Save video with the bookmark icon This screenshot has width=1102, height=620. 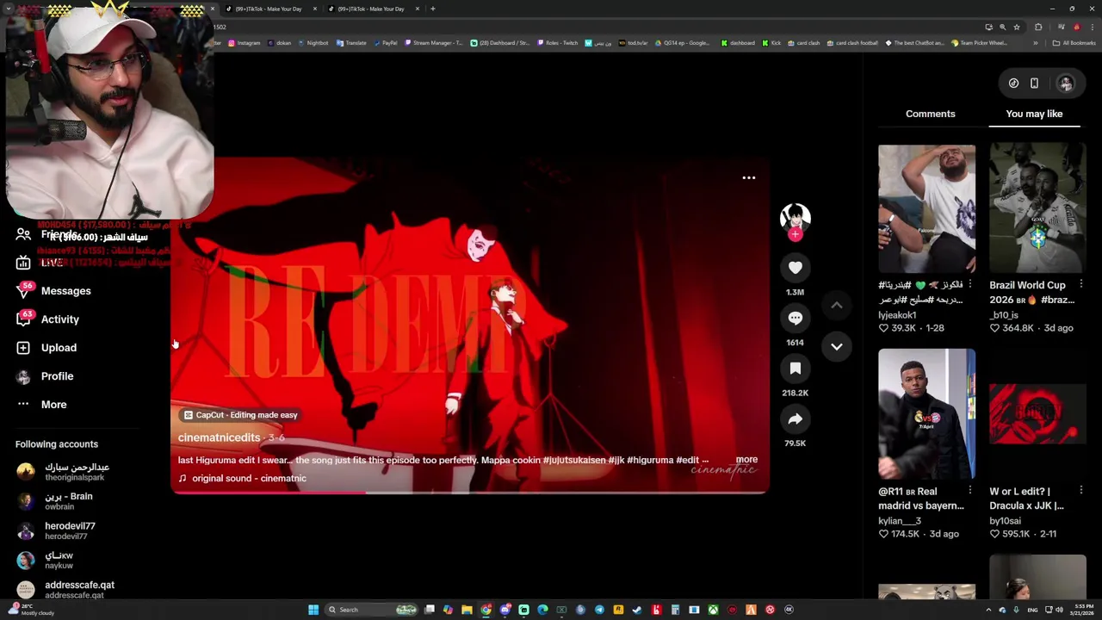[795, 369]
